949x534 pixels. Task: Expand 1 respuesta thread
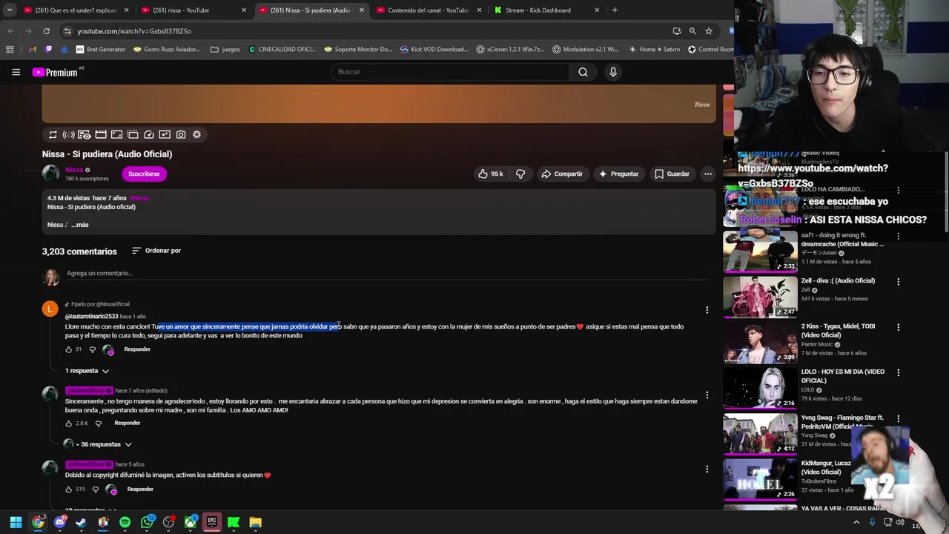pyautogui.click(x=87, y=371)
